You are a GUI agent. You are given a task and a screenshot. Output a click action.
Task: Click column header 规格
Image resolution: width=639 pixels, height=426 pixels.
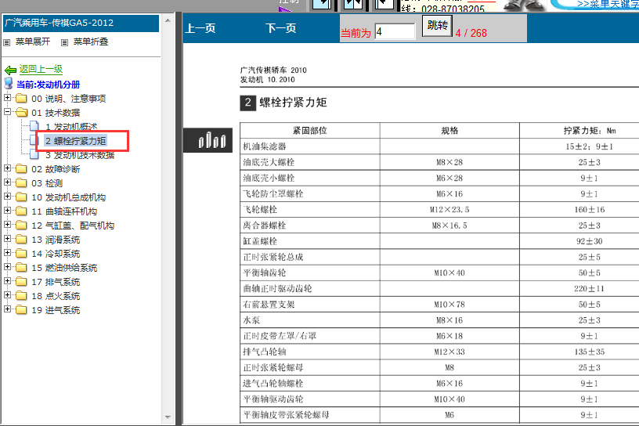[x=449, y=131]
